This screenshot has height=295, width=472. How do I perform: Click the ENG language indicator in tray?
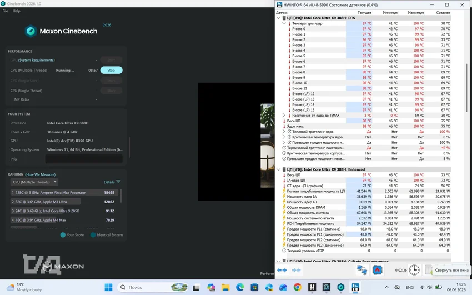pyautogui.click(x=410, y=287)
